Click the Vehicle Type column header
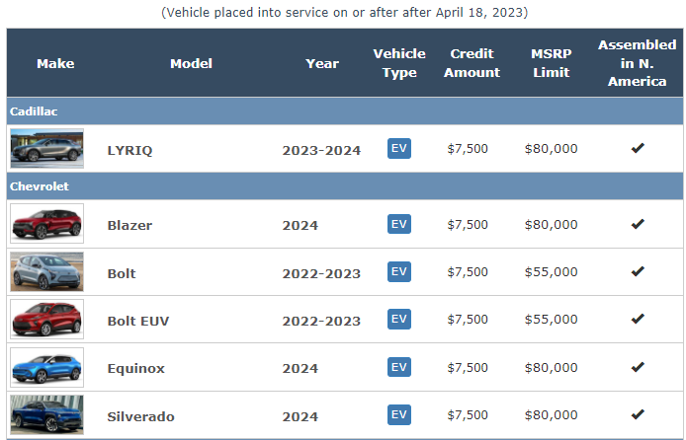The image size is (686, 440). pos(399,63)
